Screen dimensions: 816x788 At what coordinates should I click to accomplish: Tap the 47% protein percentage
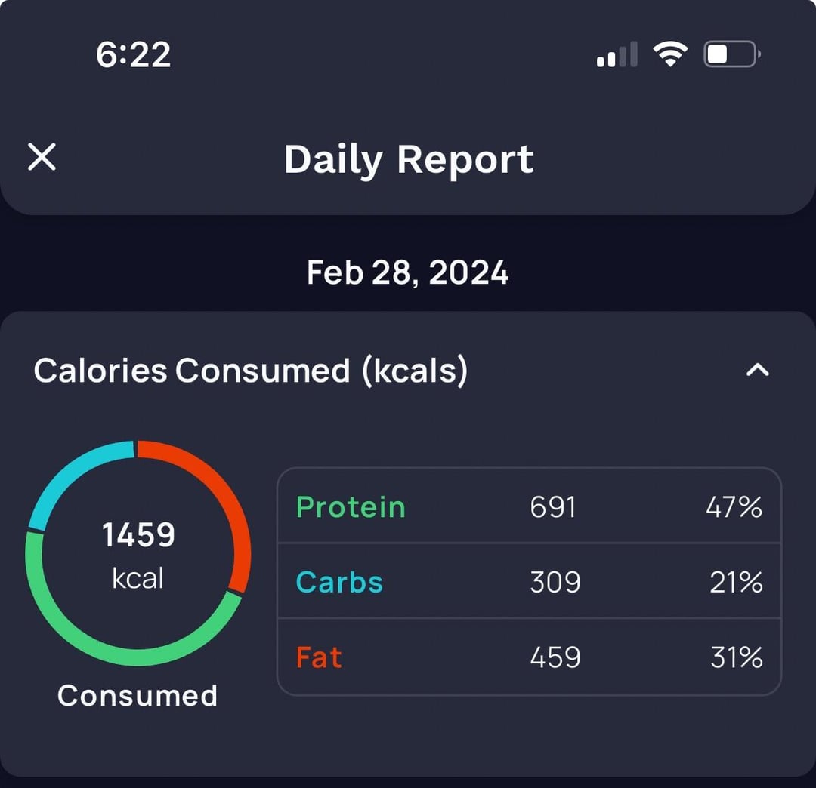coord(734,506)
